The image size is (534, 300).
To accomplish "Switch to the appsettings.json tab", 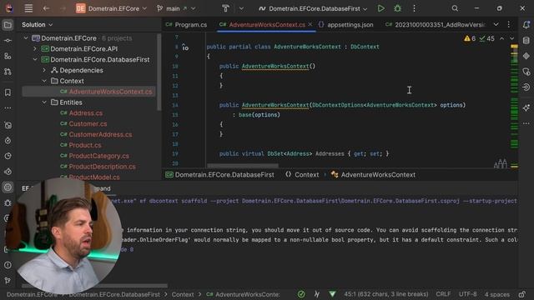I will pyautogui.click(x=345, y=25).
